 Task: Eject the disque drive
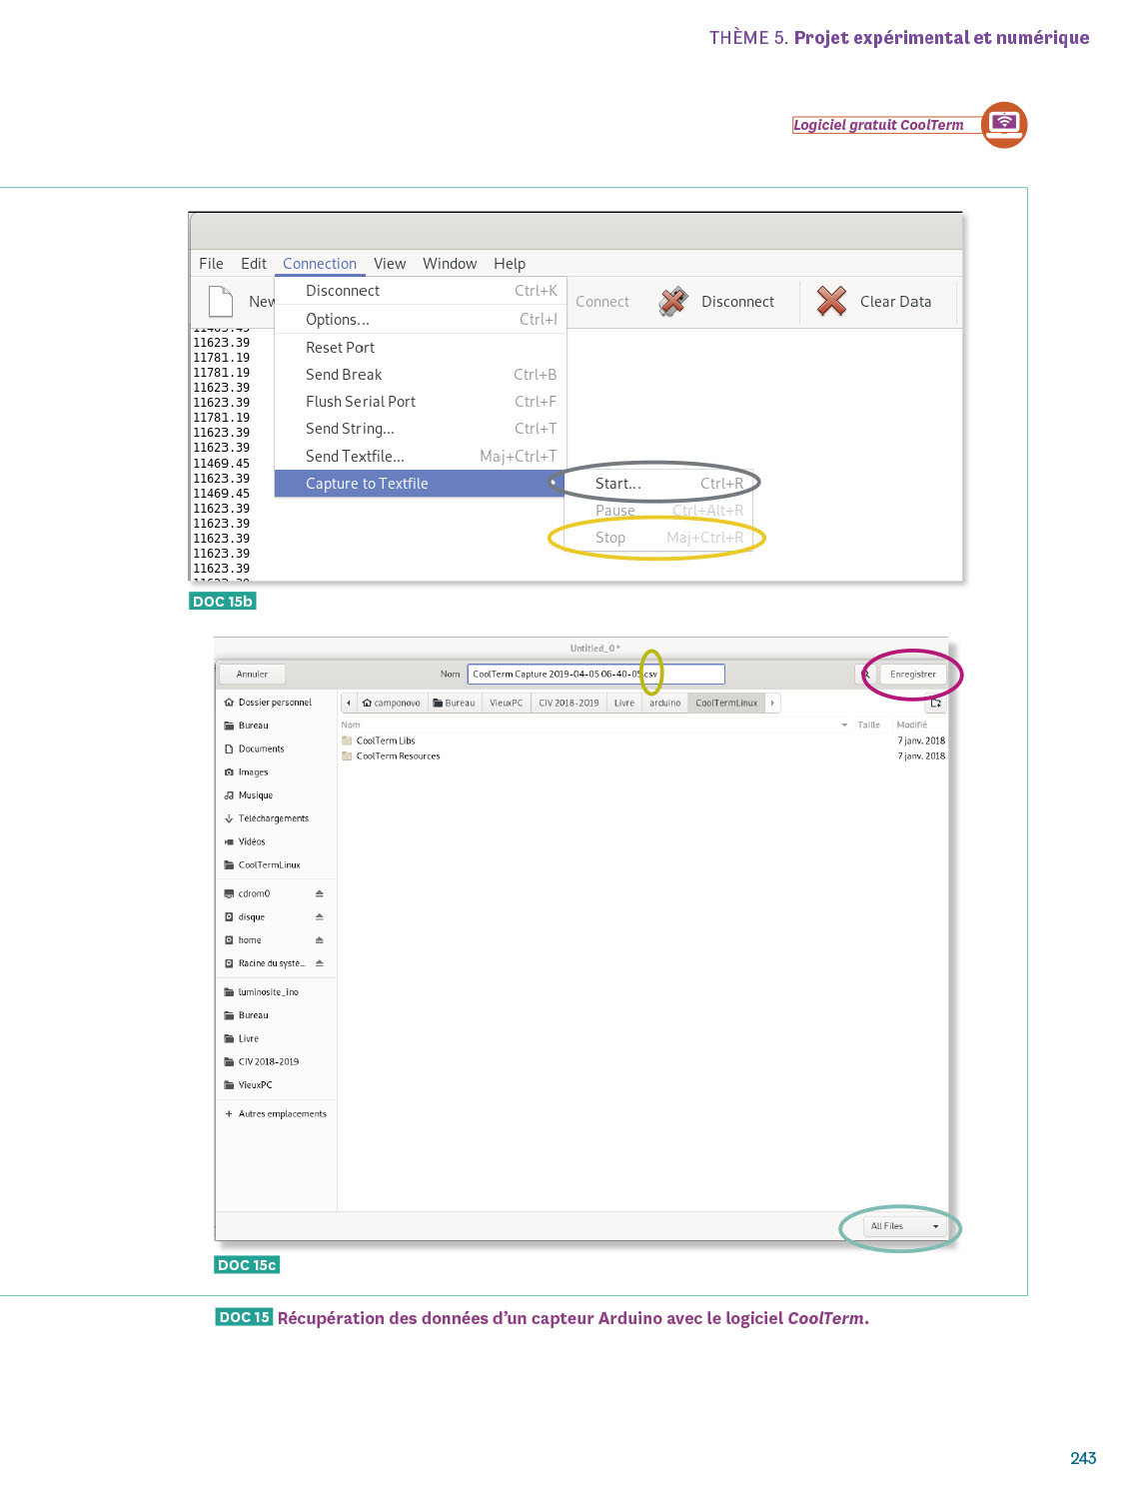tap(320, 916)
